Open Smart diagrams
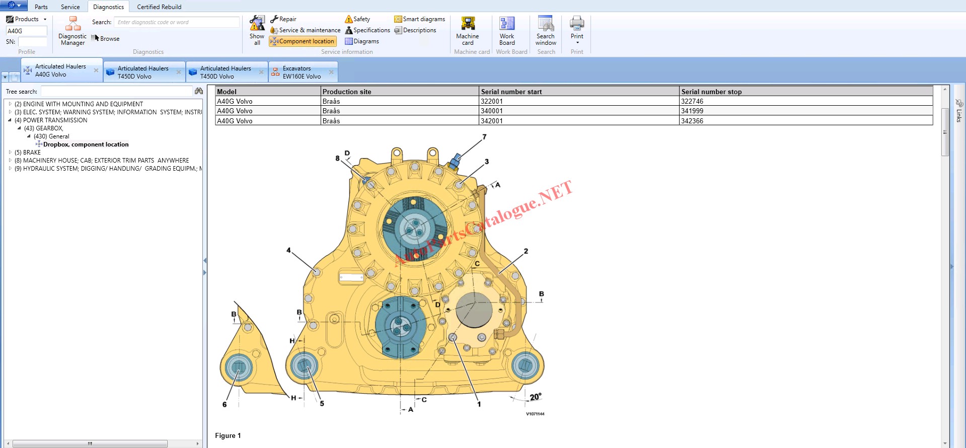Image resolution: width=966 pixels, height=448 pixels. [419, 19]
